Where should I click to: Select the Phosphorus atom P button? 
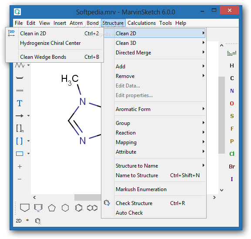click(232, 141)
